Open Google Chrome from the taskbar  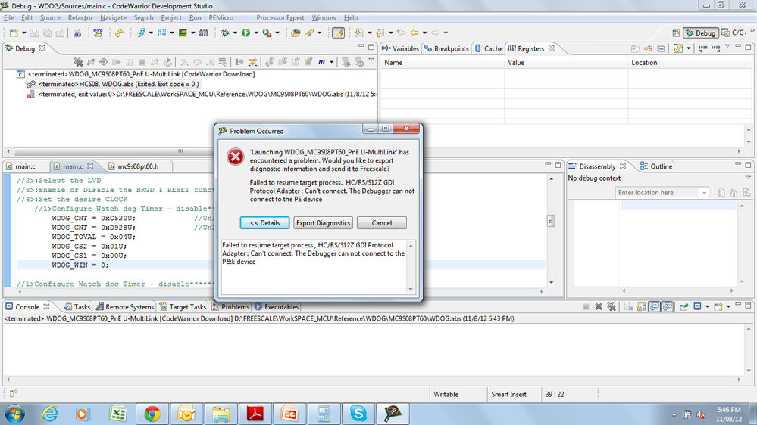pyautogui.click(x=152, y=414)
